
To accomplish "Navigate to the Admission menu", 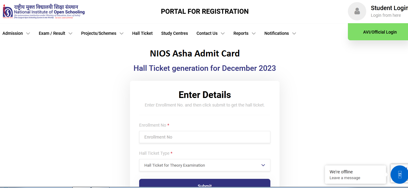I will click(13, 33).
